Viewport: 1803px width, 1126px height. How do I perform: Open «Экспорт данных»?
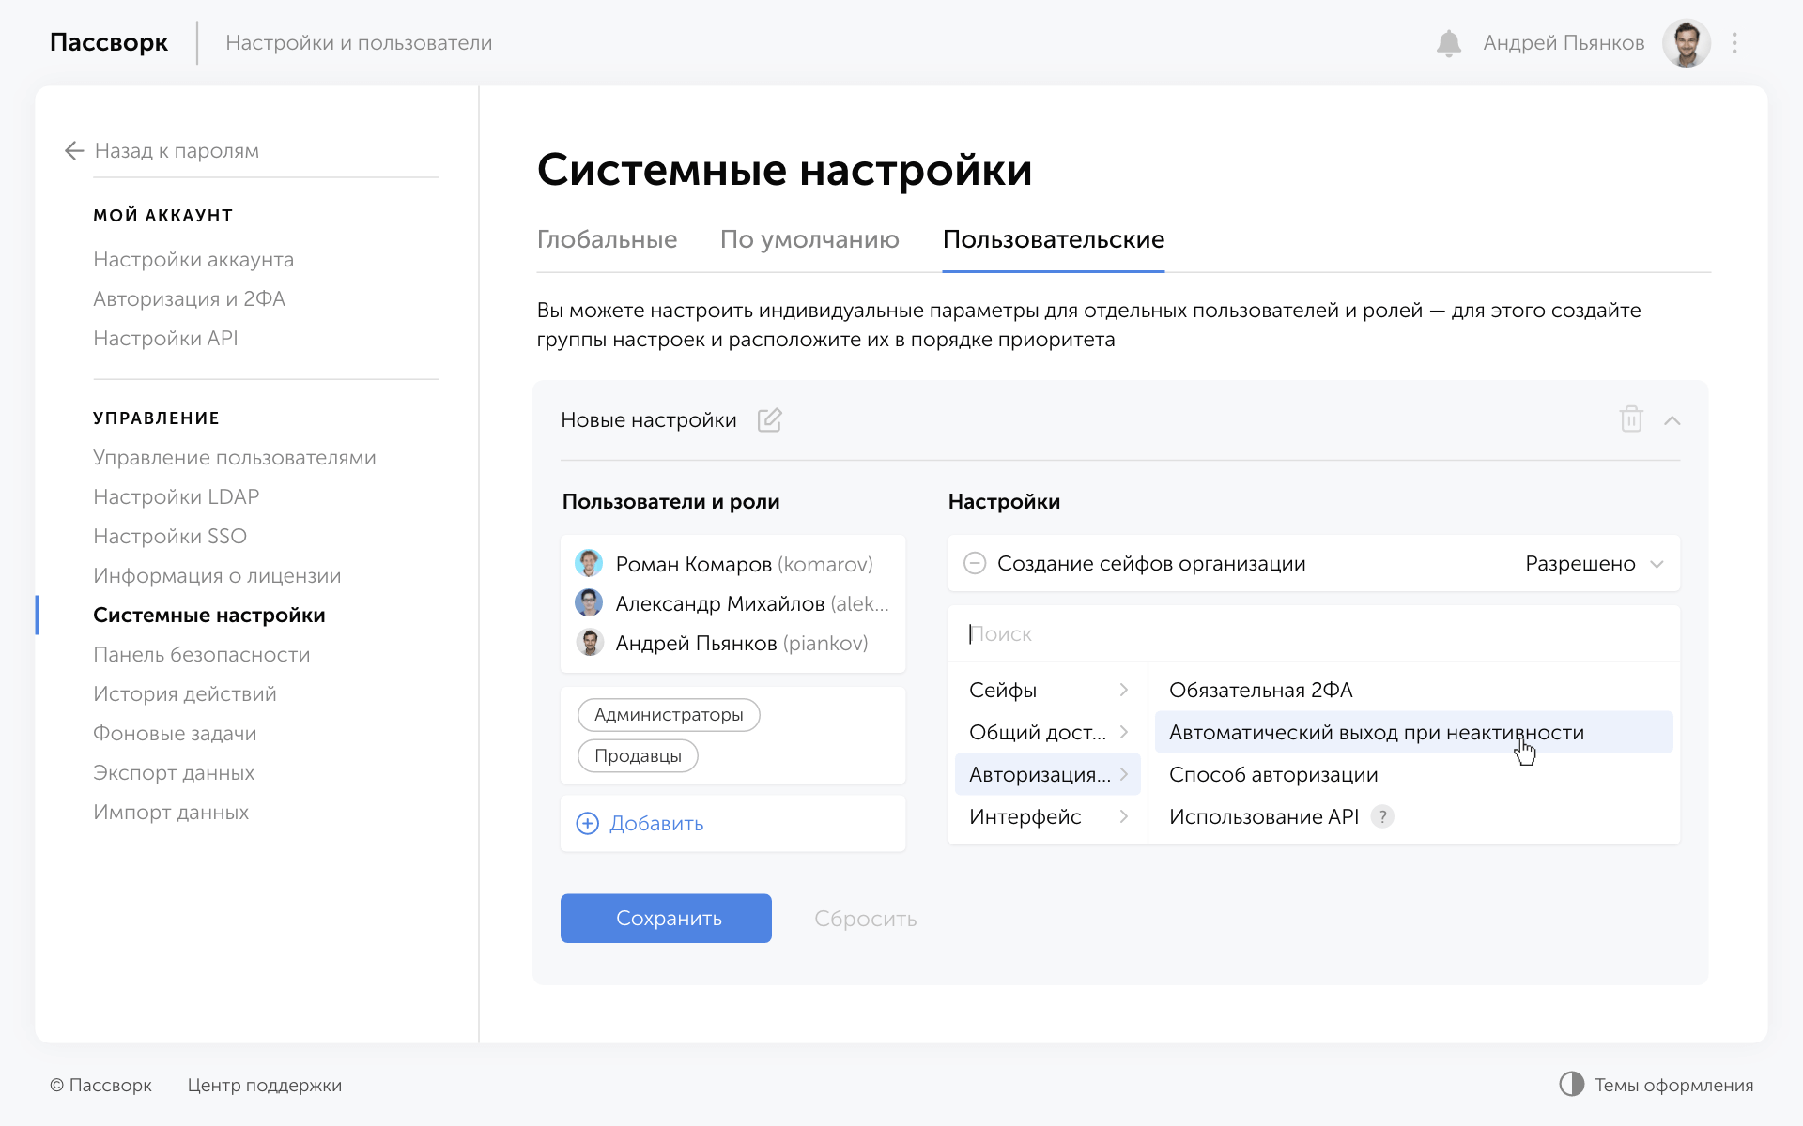(174, 773)
